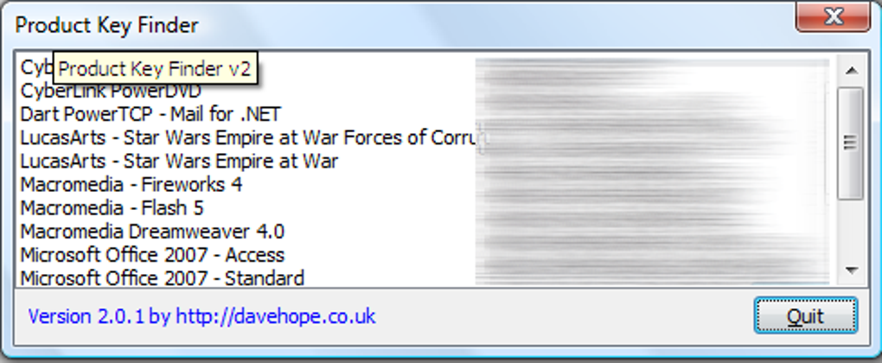Click the Product Key Finder title bar
882x363 pixels.
coord(393,25)
